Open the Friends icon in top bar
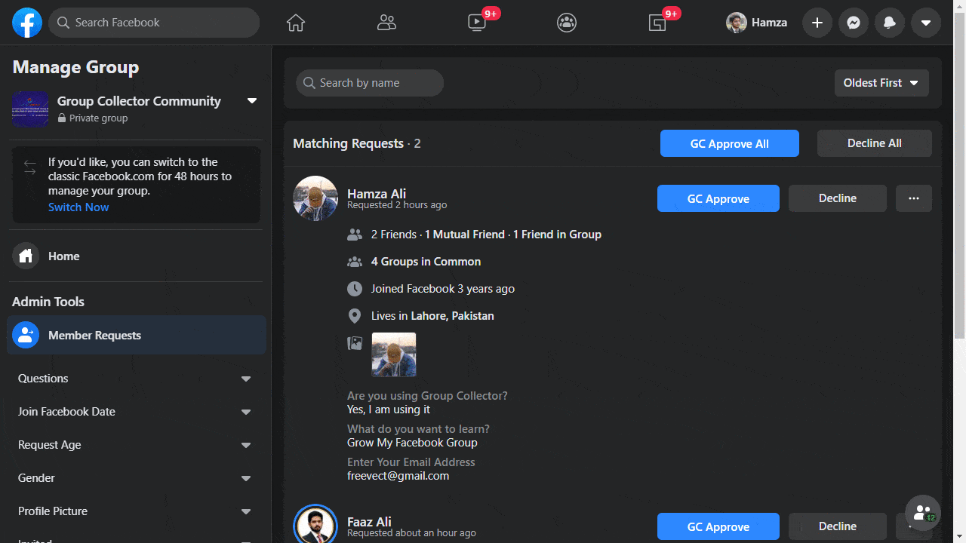The width and height of the screenshot is (966, 543). click(386, 23)
